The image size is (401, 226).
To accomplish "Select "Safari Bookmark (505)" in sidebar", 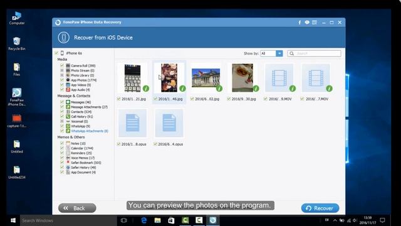I will point(86,163).
